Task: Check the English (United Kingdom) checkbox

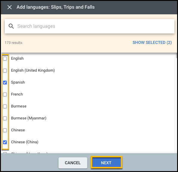Action: point(5,70)
